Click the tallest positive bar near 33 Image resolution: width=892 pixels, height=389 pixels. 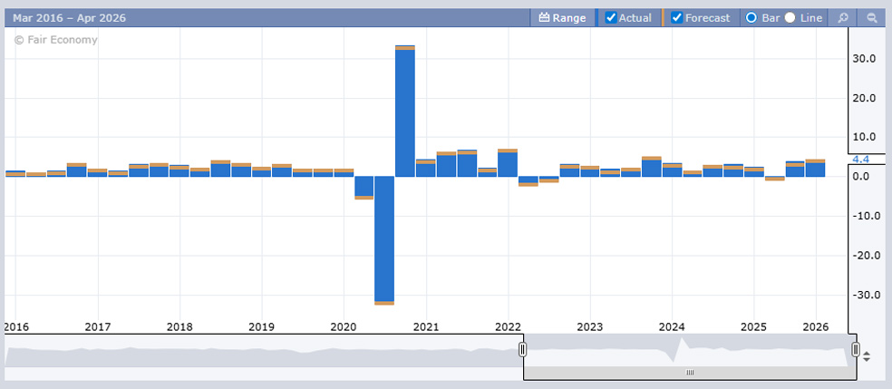pos(405,111)
